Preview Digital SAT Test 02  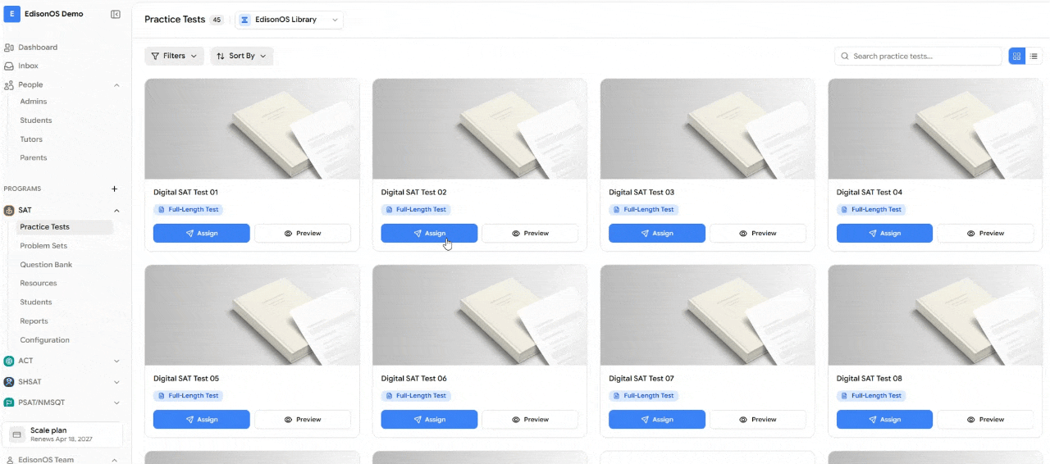(530, 234)
